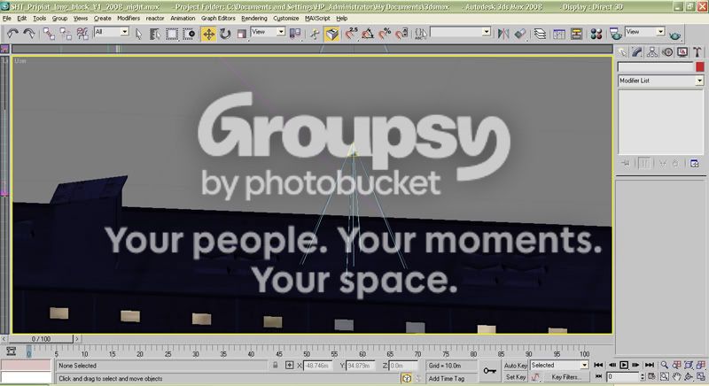Image resolution: width=709 pixels, height=386 pixels.
Task: Open the Graph Editors menu
Action: coord(218,18)
